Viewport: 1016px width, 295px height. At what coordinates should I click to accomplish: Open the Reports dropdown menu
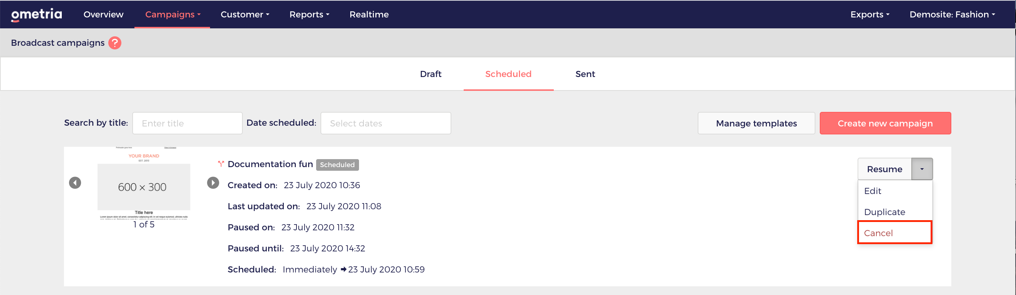[309, 14]
